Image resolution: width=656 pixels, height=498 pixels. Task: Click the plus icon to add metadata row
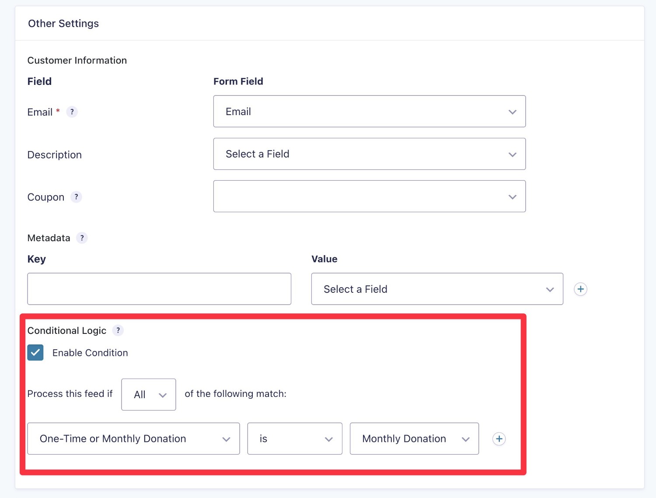[580, 289]
